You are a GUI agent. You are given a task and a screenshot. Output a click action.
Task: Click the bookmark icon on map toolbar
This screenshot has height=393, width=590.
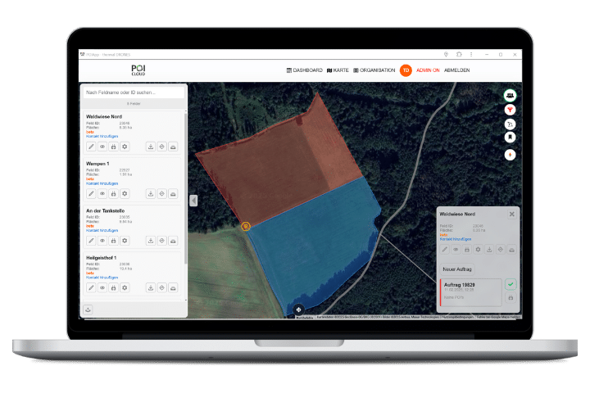[x=511, y=138]
